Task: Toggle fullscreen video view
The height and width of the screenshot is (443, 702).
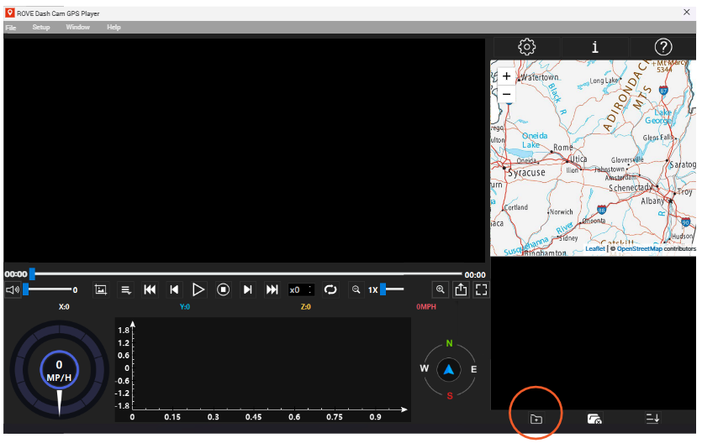Action: coord(482,289)
